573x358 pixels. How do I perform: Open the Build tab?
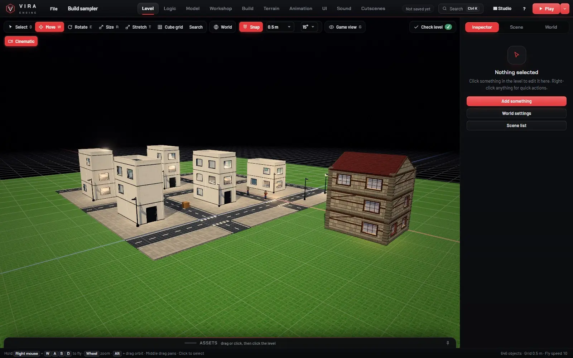[x=247, y=9]
